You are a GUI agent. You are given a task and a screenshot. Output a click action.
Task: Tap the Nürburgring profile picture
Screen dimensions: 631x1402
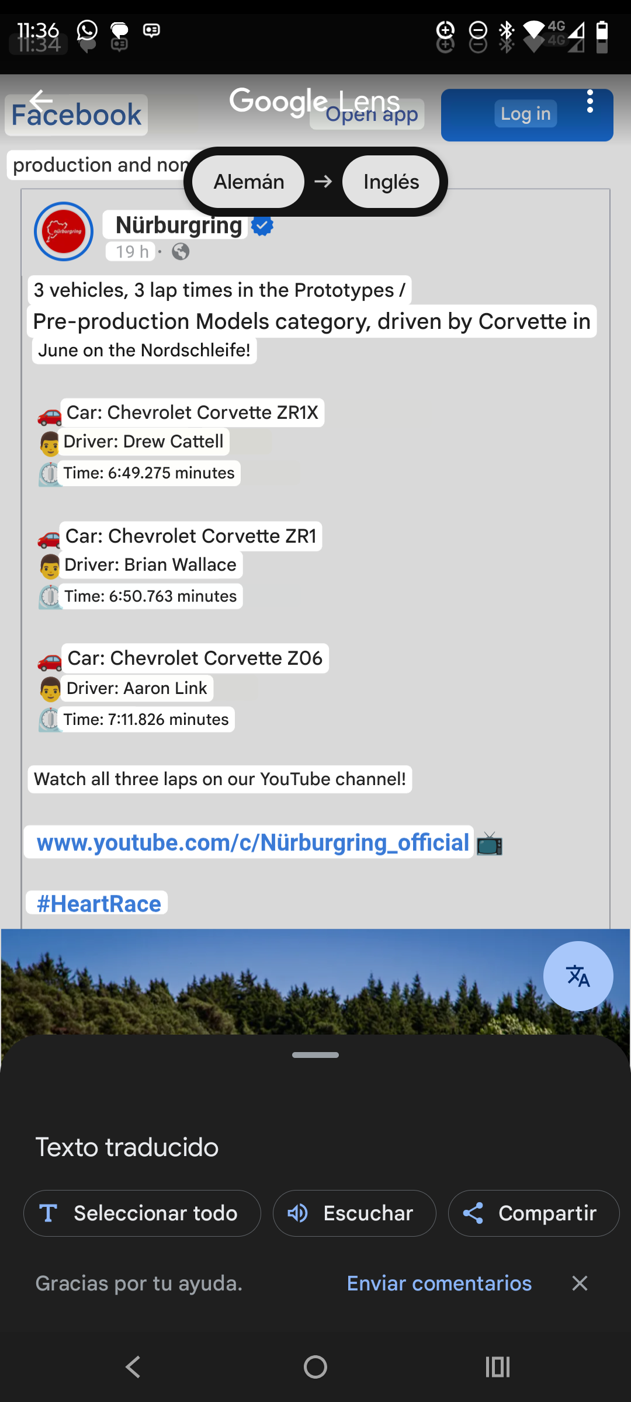tap(64, 231)
